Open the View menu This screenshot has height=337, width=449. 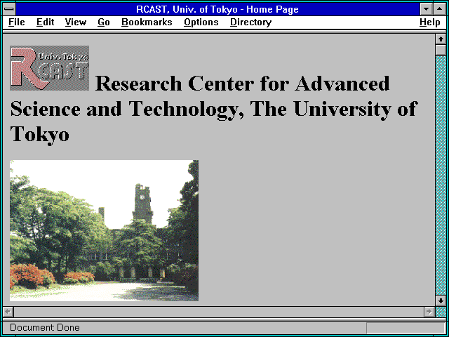76,22
